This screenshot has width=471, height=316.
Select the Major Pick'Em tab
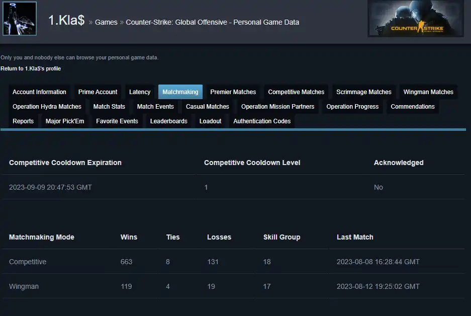click(65, 121)
